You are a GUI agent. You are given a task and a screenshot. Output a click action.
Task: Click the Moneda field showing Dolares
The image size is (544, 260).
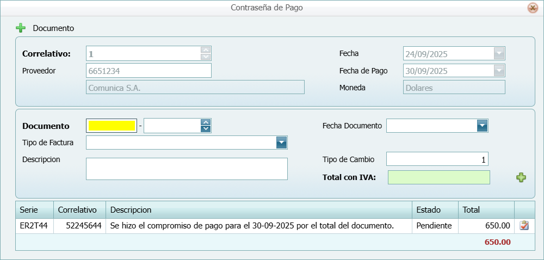tap(454, 87)
